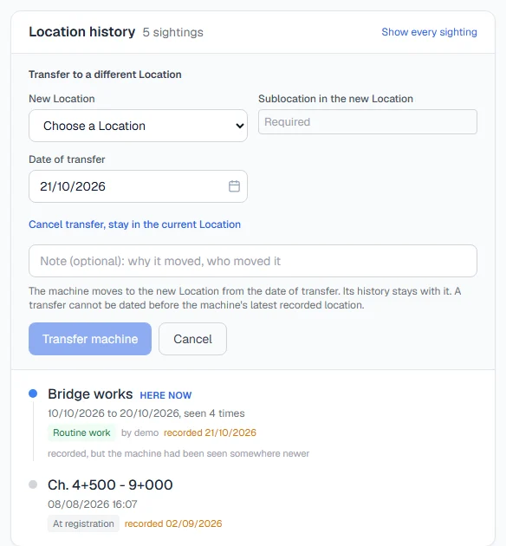This screenshot has width=506, height=546.
Task: Click the Routine work tag
Action: point(81,432)
